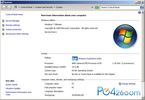Click Change settings link

[x=128, y=84]
